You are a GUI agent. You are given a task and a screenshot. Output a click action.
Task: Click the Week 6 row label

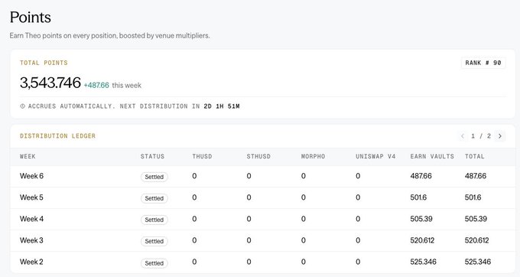(x=31, y=176)
